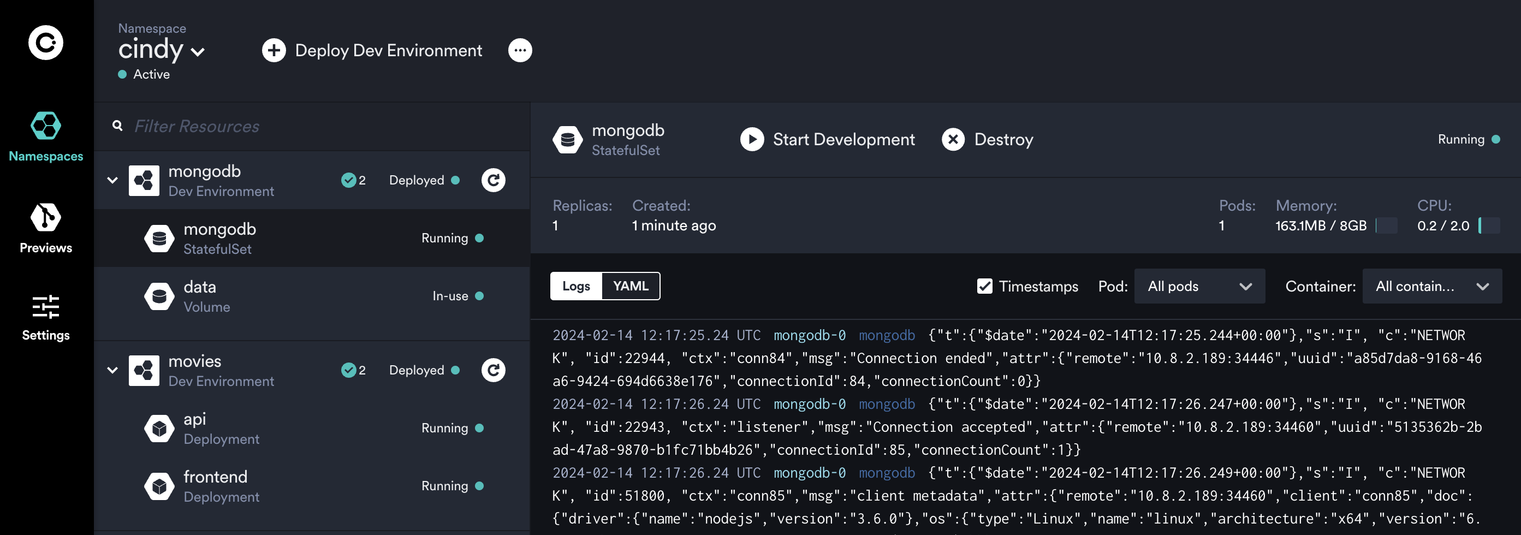Redeploy the movies dev environment
The height and width of the screenshot is (535, 1521).
tap(493, 370)
